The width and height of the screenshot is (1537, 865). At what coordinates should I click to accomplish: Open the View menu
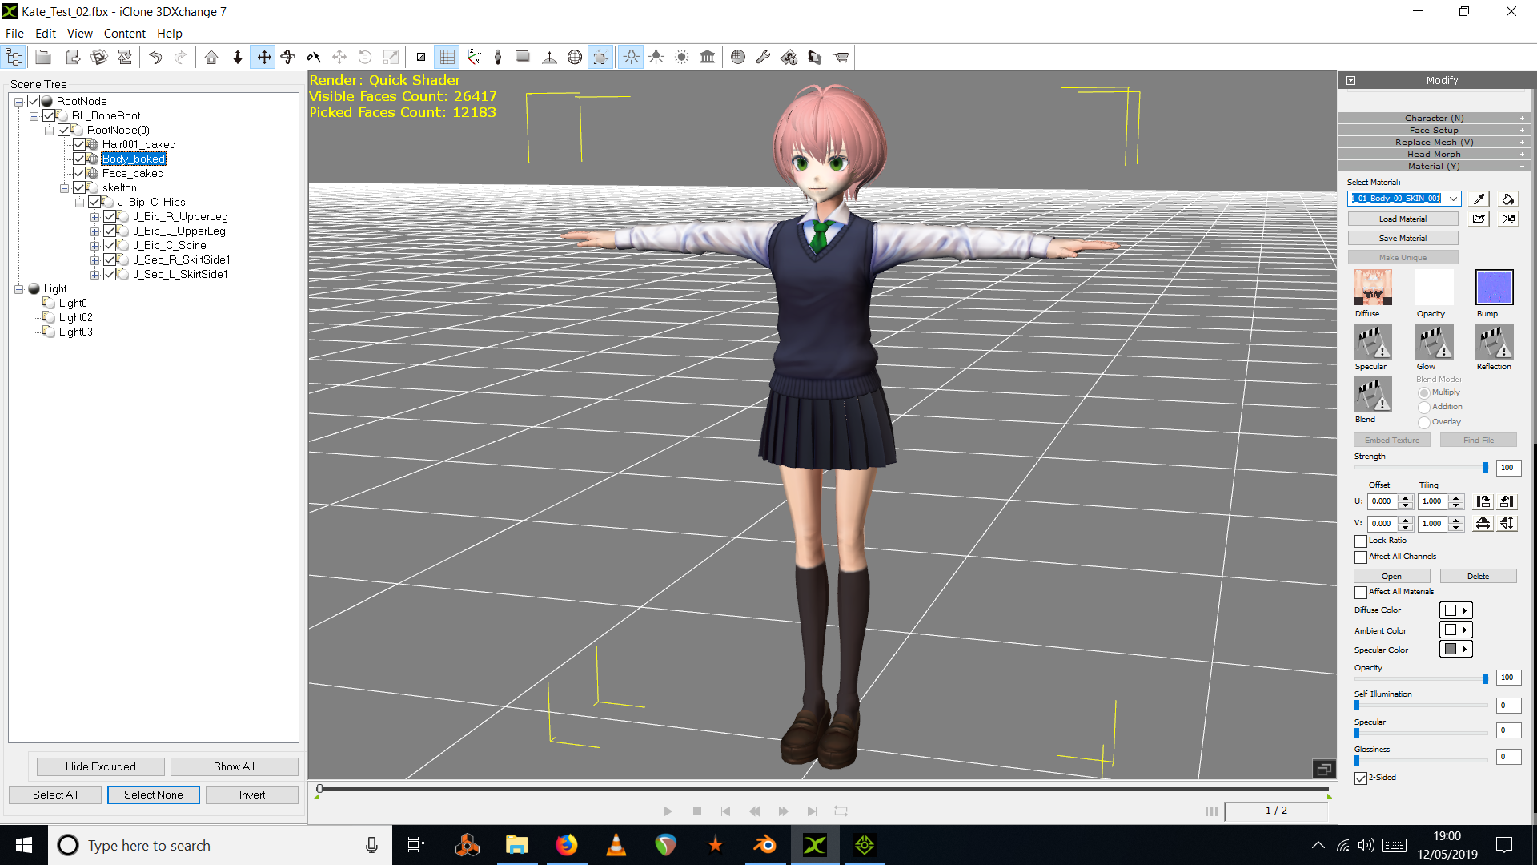tap(79, 34)
